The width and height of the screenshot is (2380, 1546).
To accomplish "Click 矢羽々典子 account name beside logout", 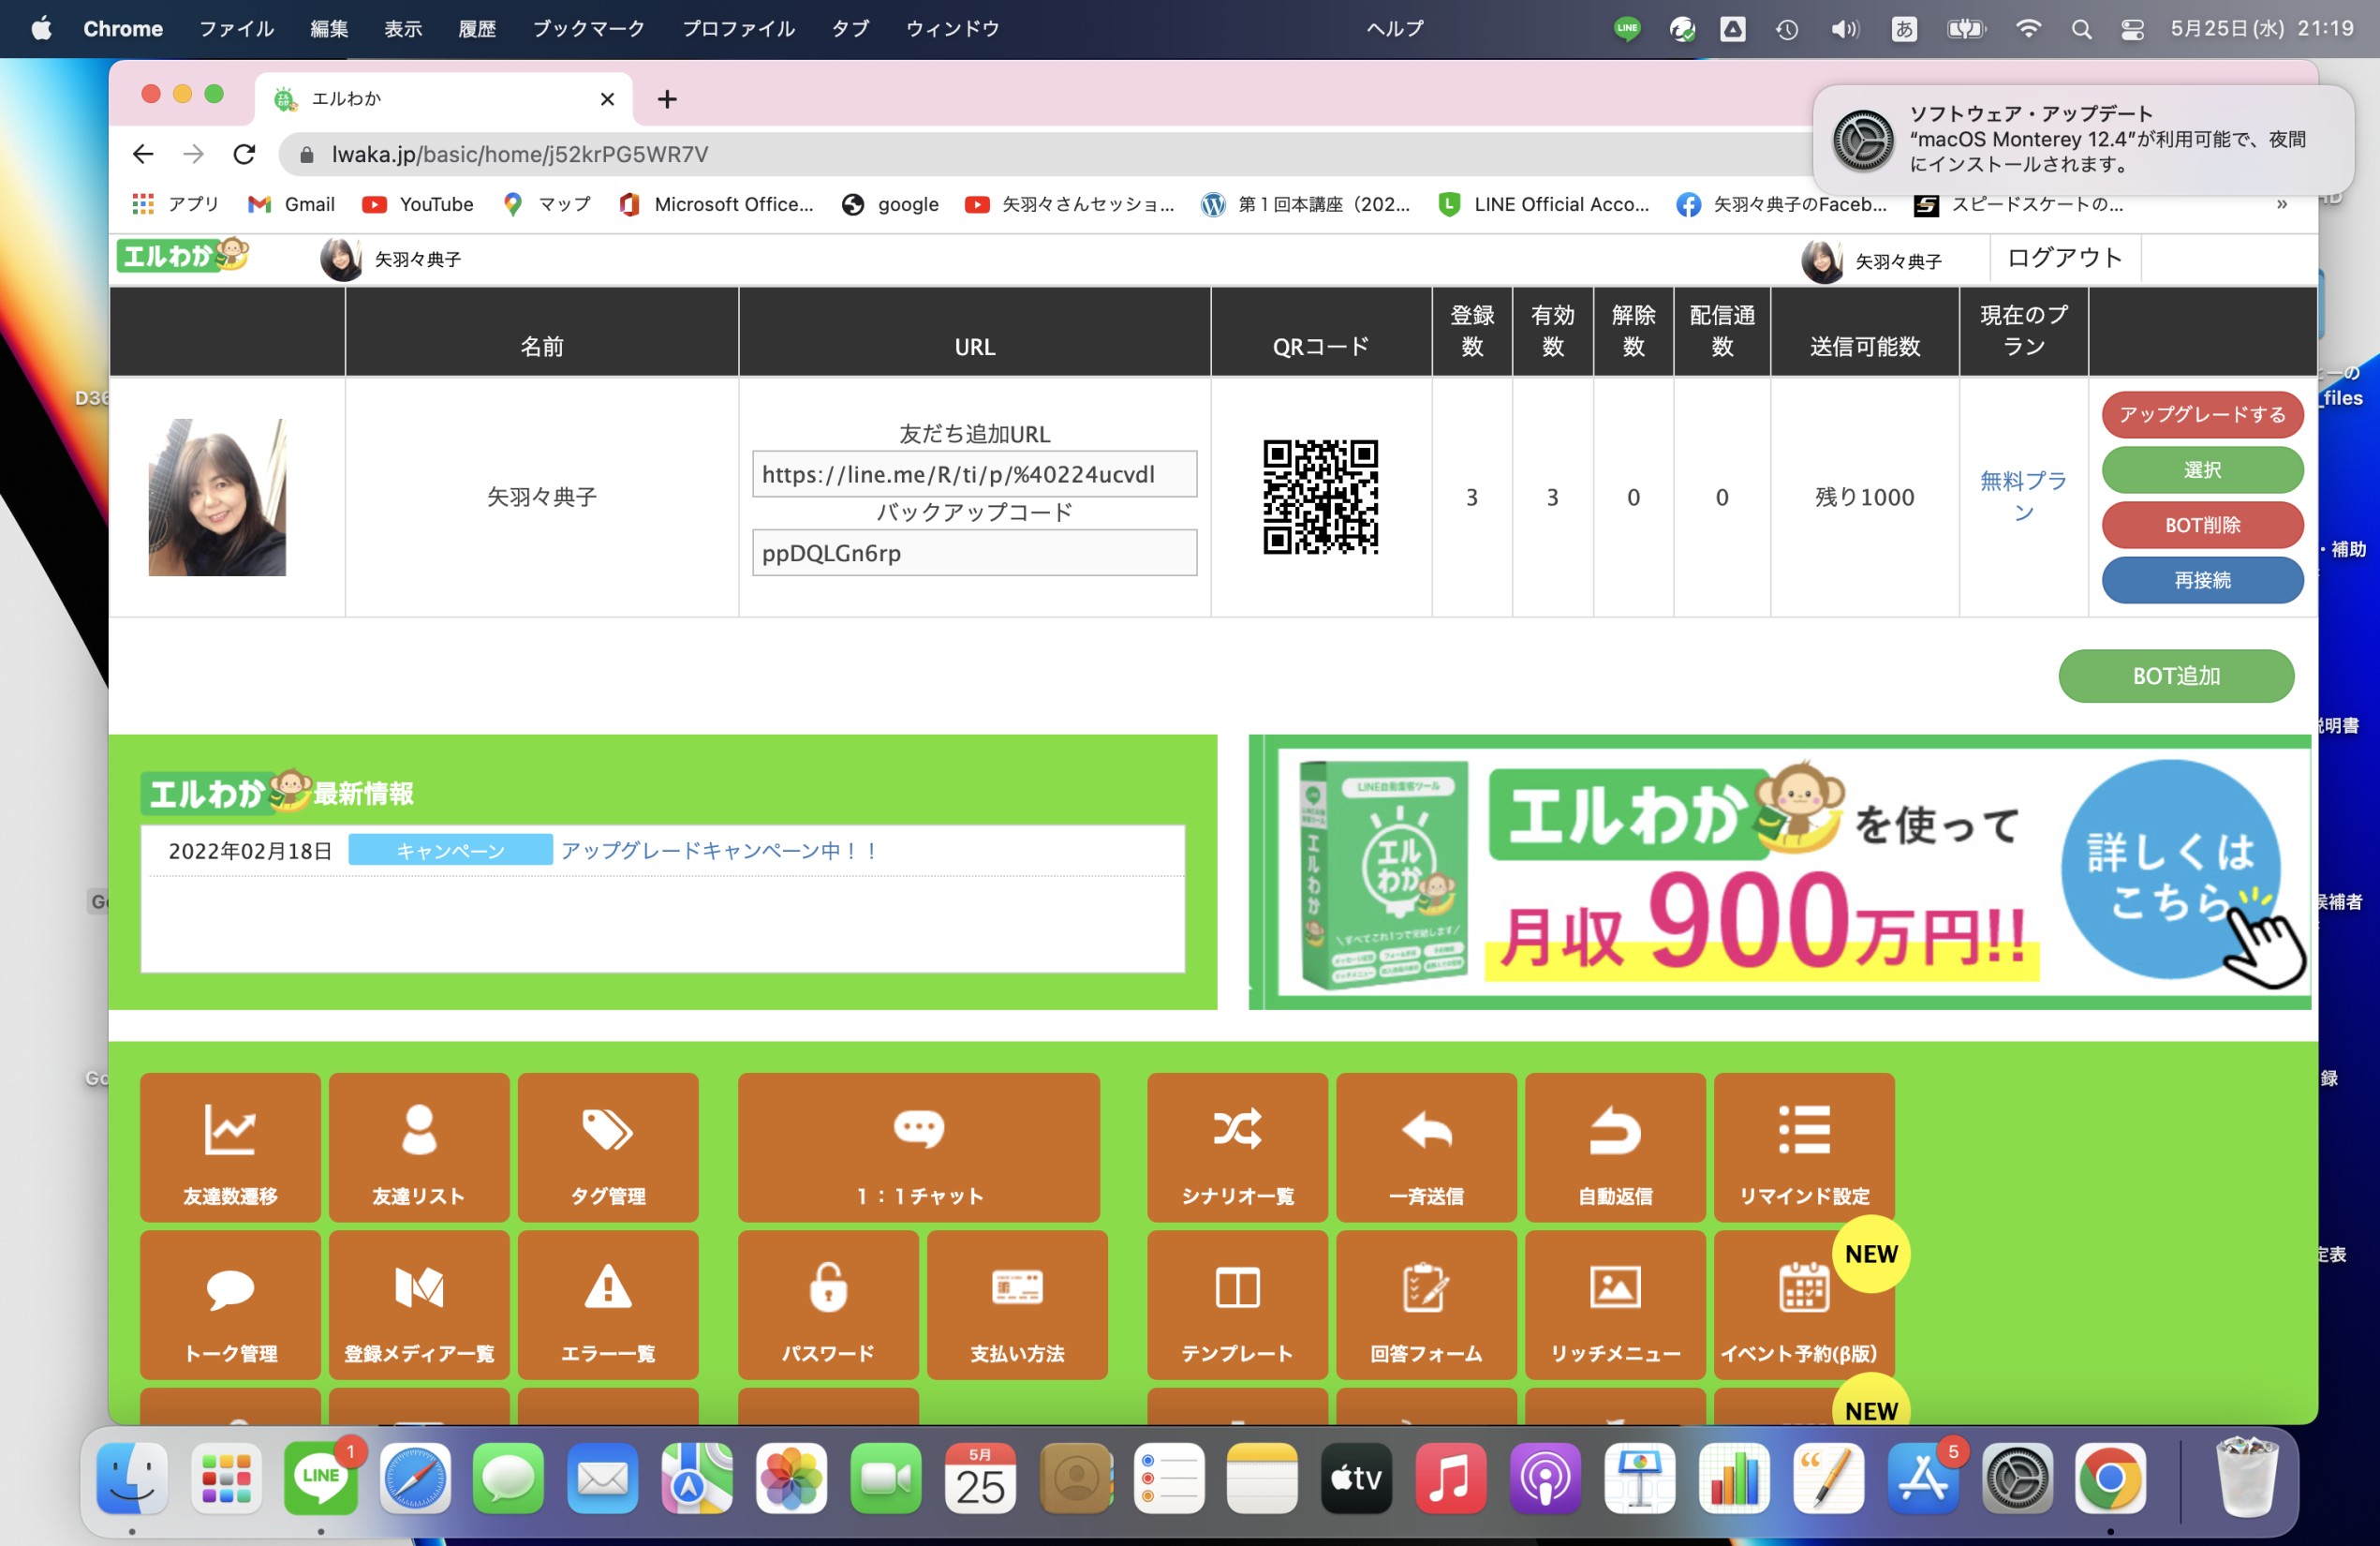I will 1898,261.
